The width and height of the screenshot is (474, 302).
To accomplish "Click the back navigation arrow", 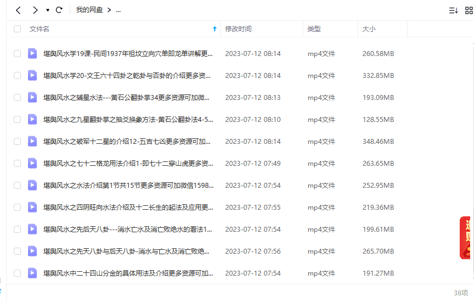I will (19, 10).
